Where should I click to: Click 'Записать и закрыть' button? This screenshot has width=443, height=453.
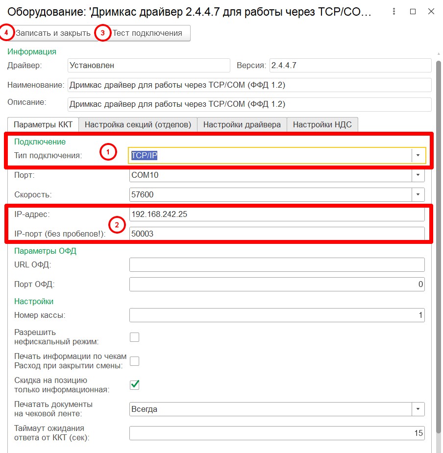52,33
